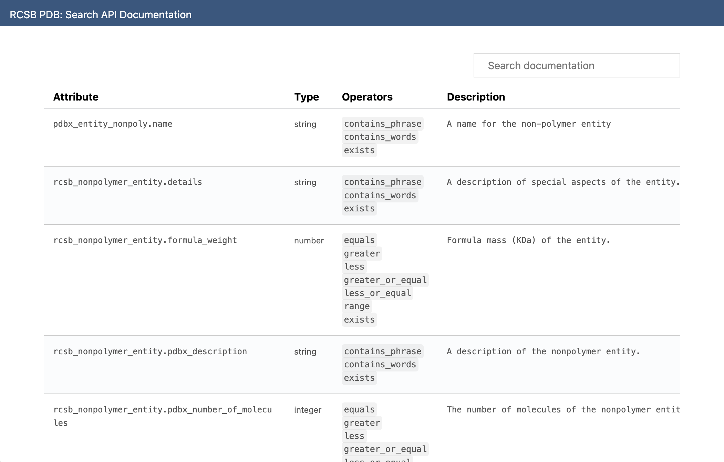Click the exists operator in pdbx_description row

pos(359,378)
